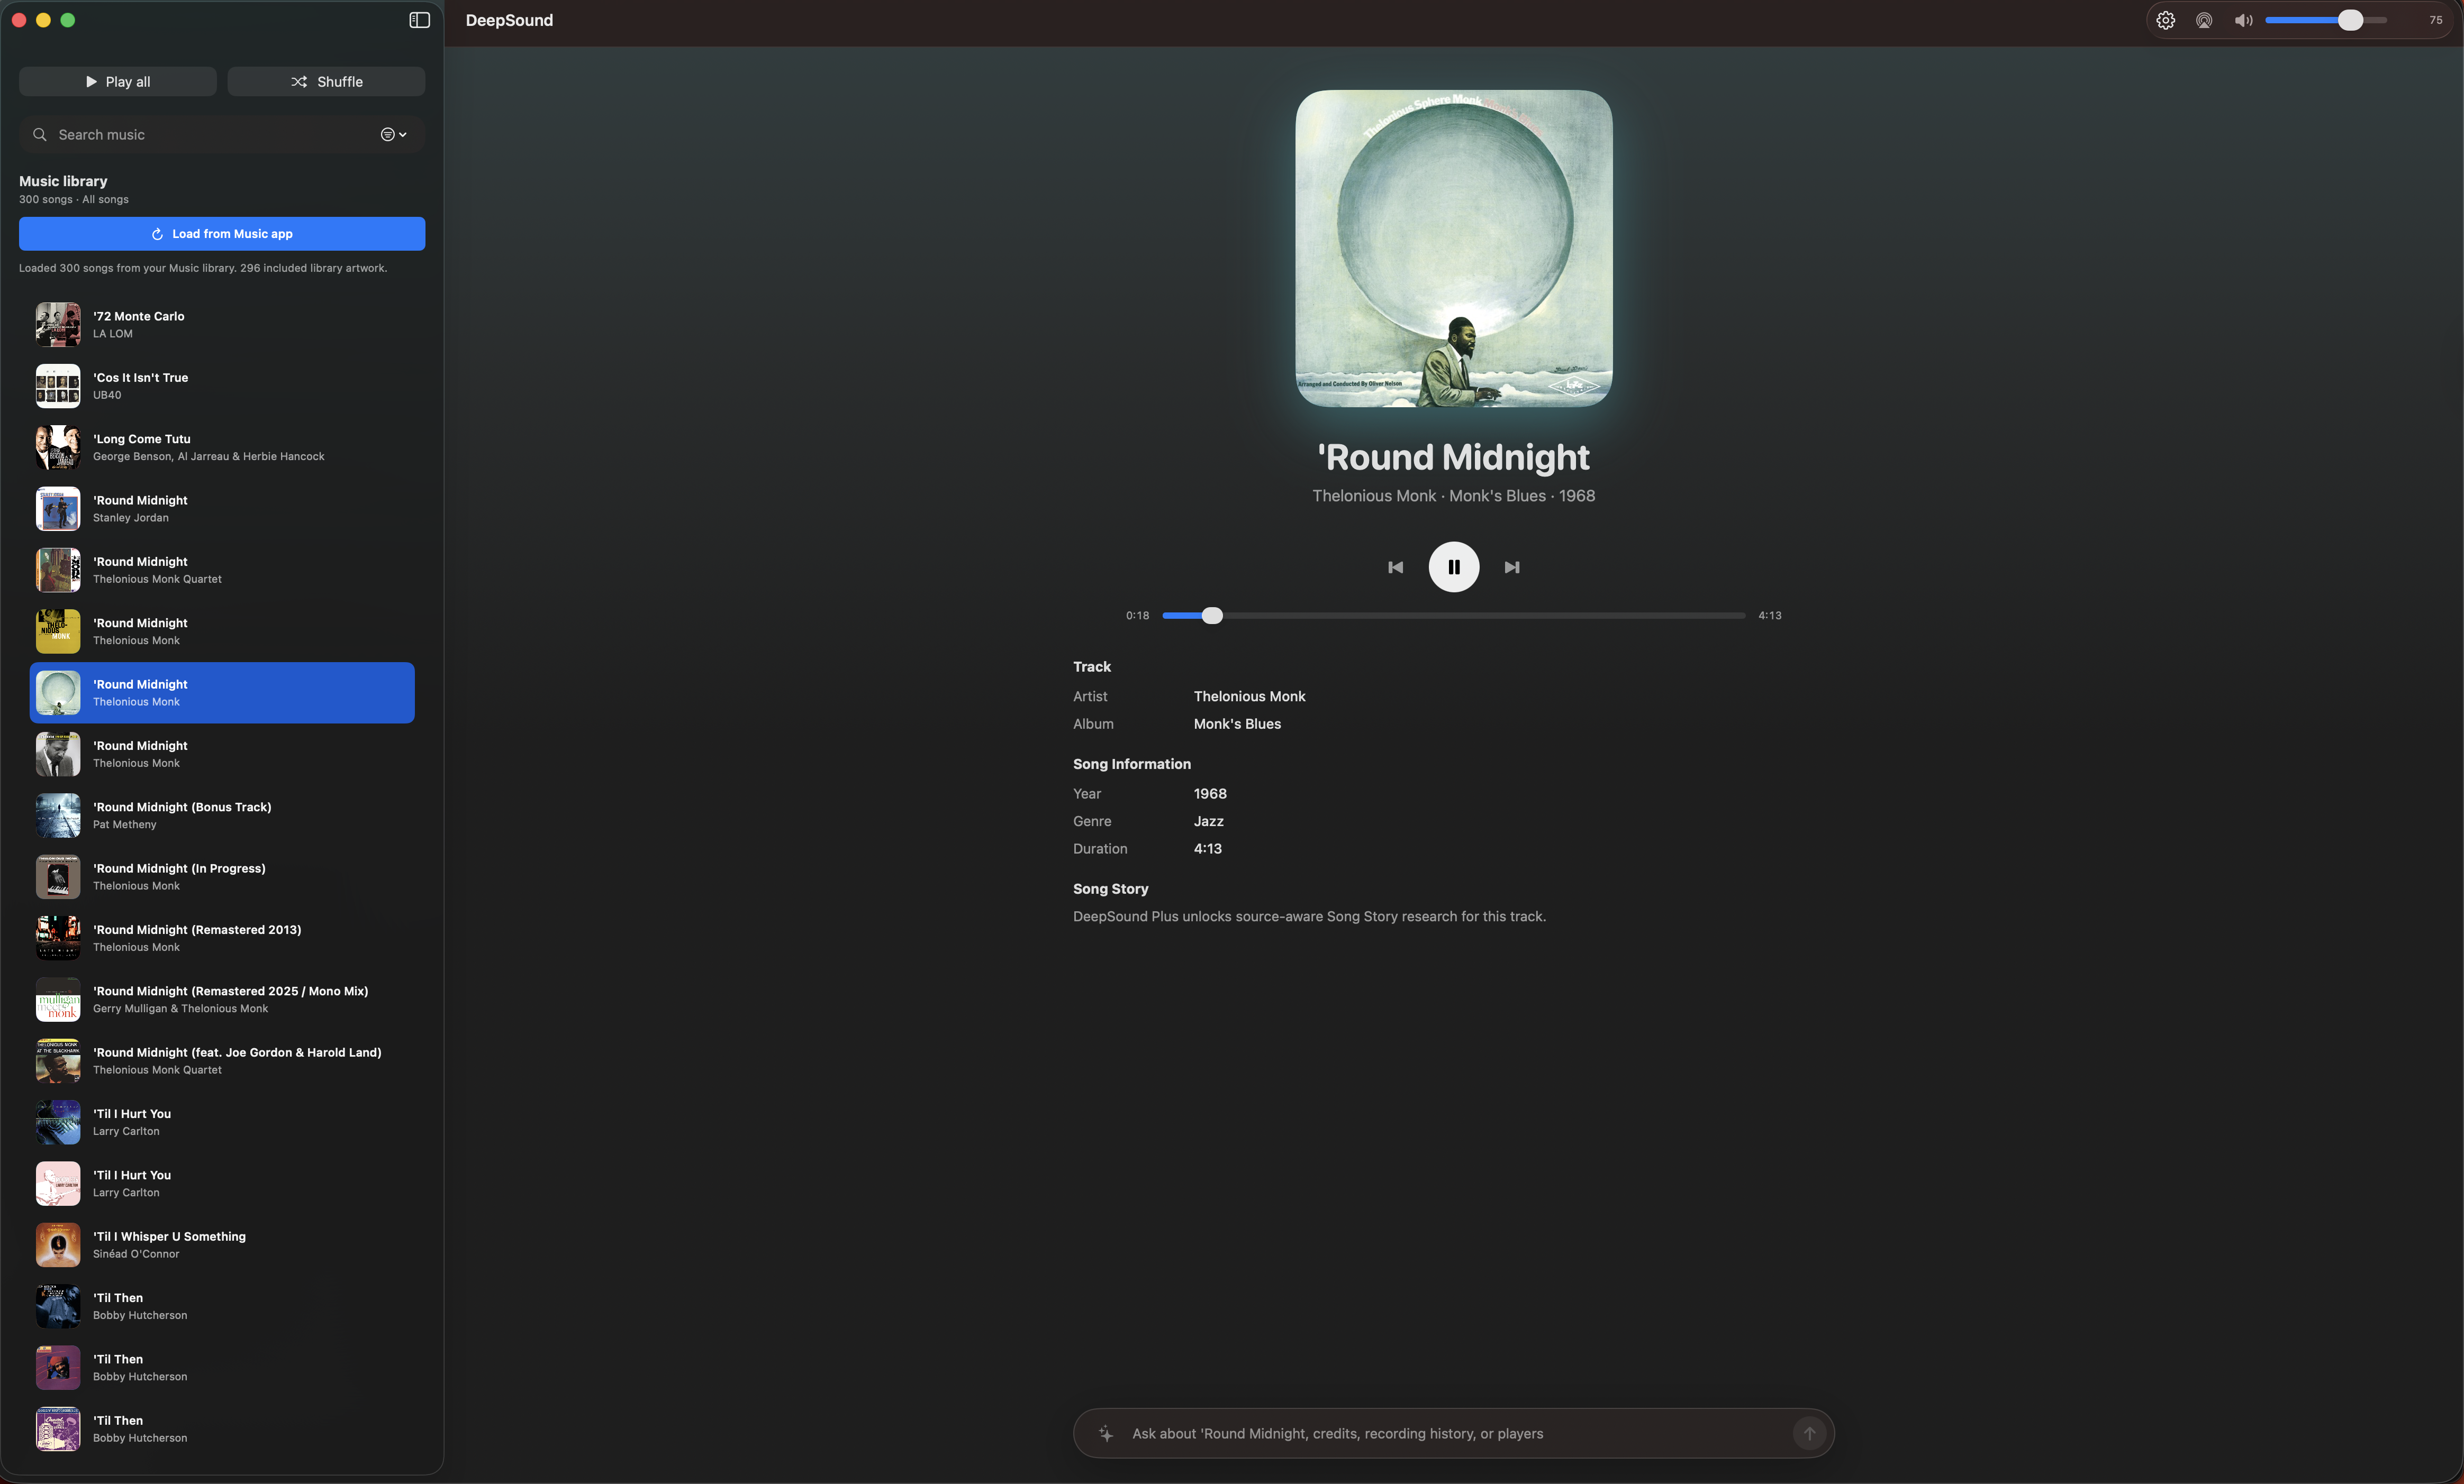
Task: Click the sparkle icon in ask field
Action: click(x=1105, y=1434)
